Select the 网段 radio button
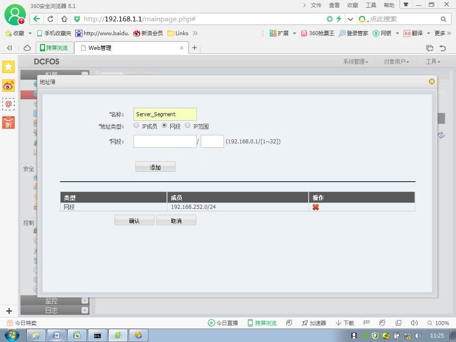Image resolution: width=456 pixels, height=342 pixels. [x=164, y=125]
